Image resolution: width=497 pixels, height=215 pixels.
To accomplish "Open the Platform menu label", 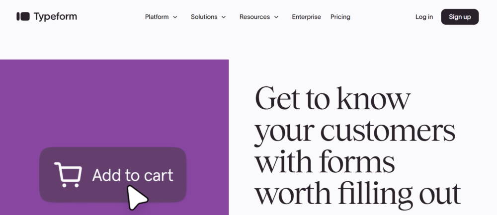I will click(x=156, y=17).
